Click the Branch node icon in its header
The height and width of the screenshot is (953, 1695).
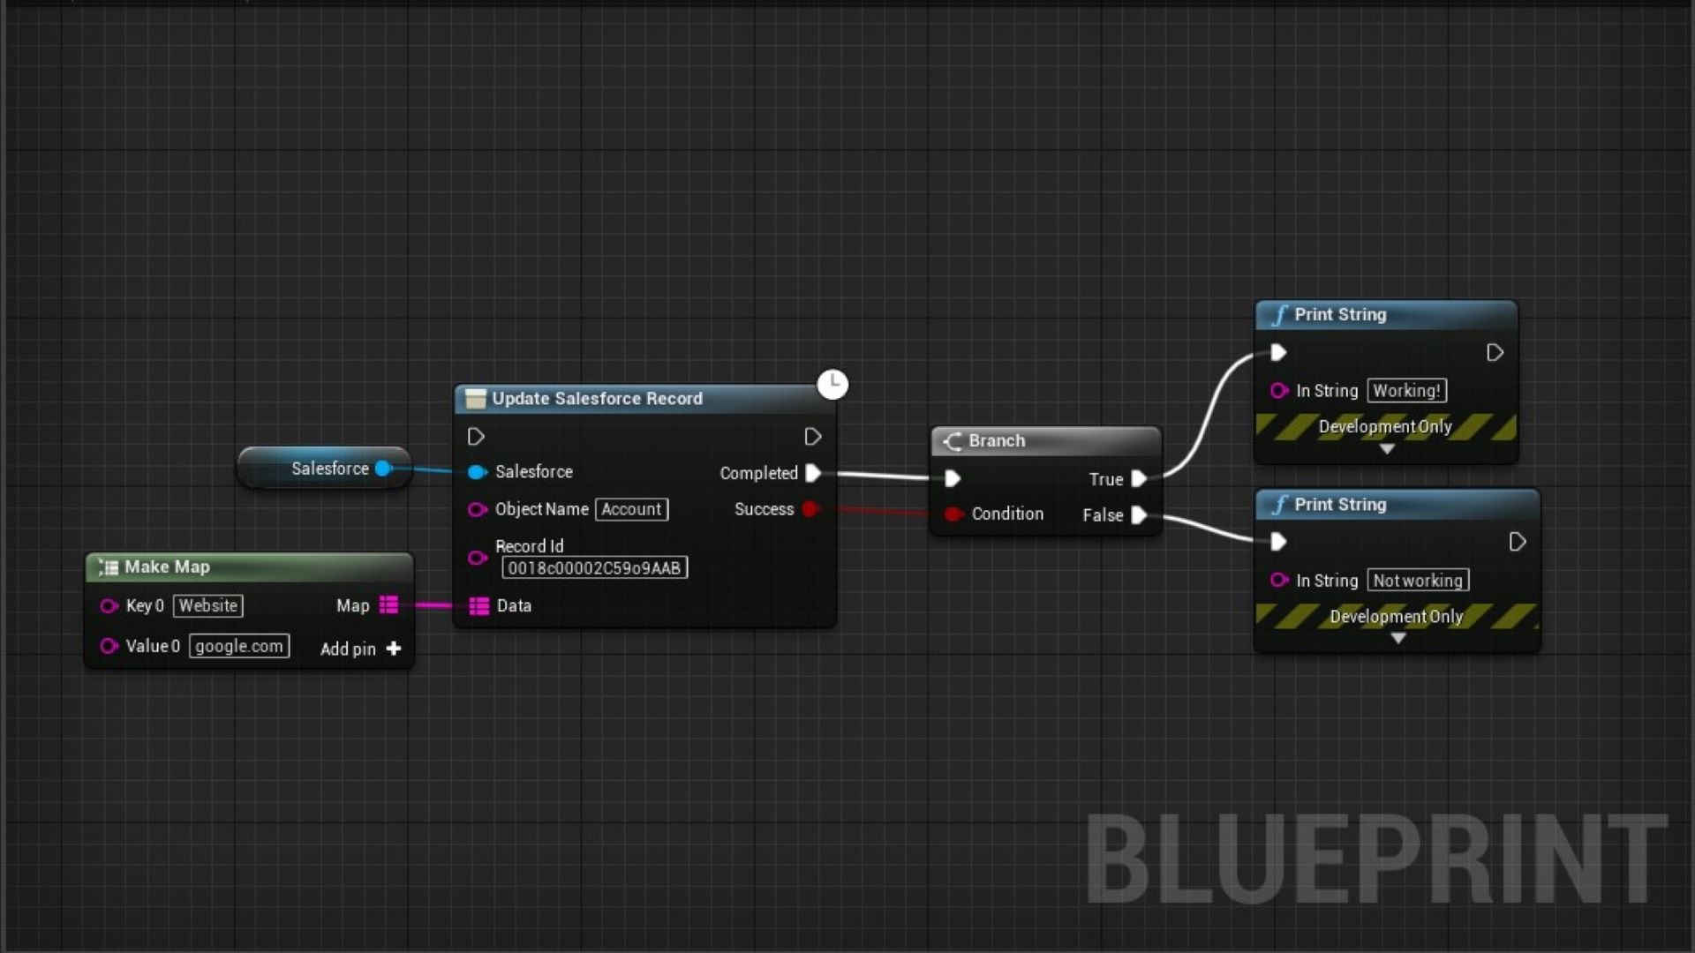(x=953, y=441)
